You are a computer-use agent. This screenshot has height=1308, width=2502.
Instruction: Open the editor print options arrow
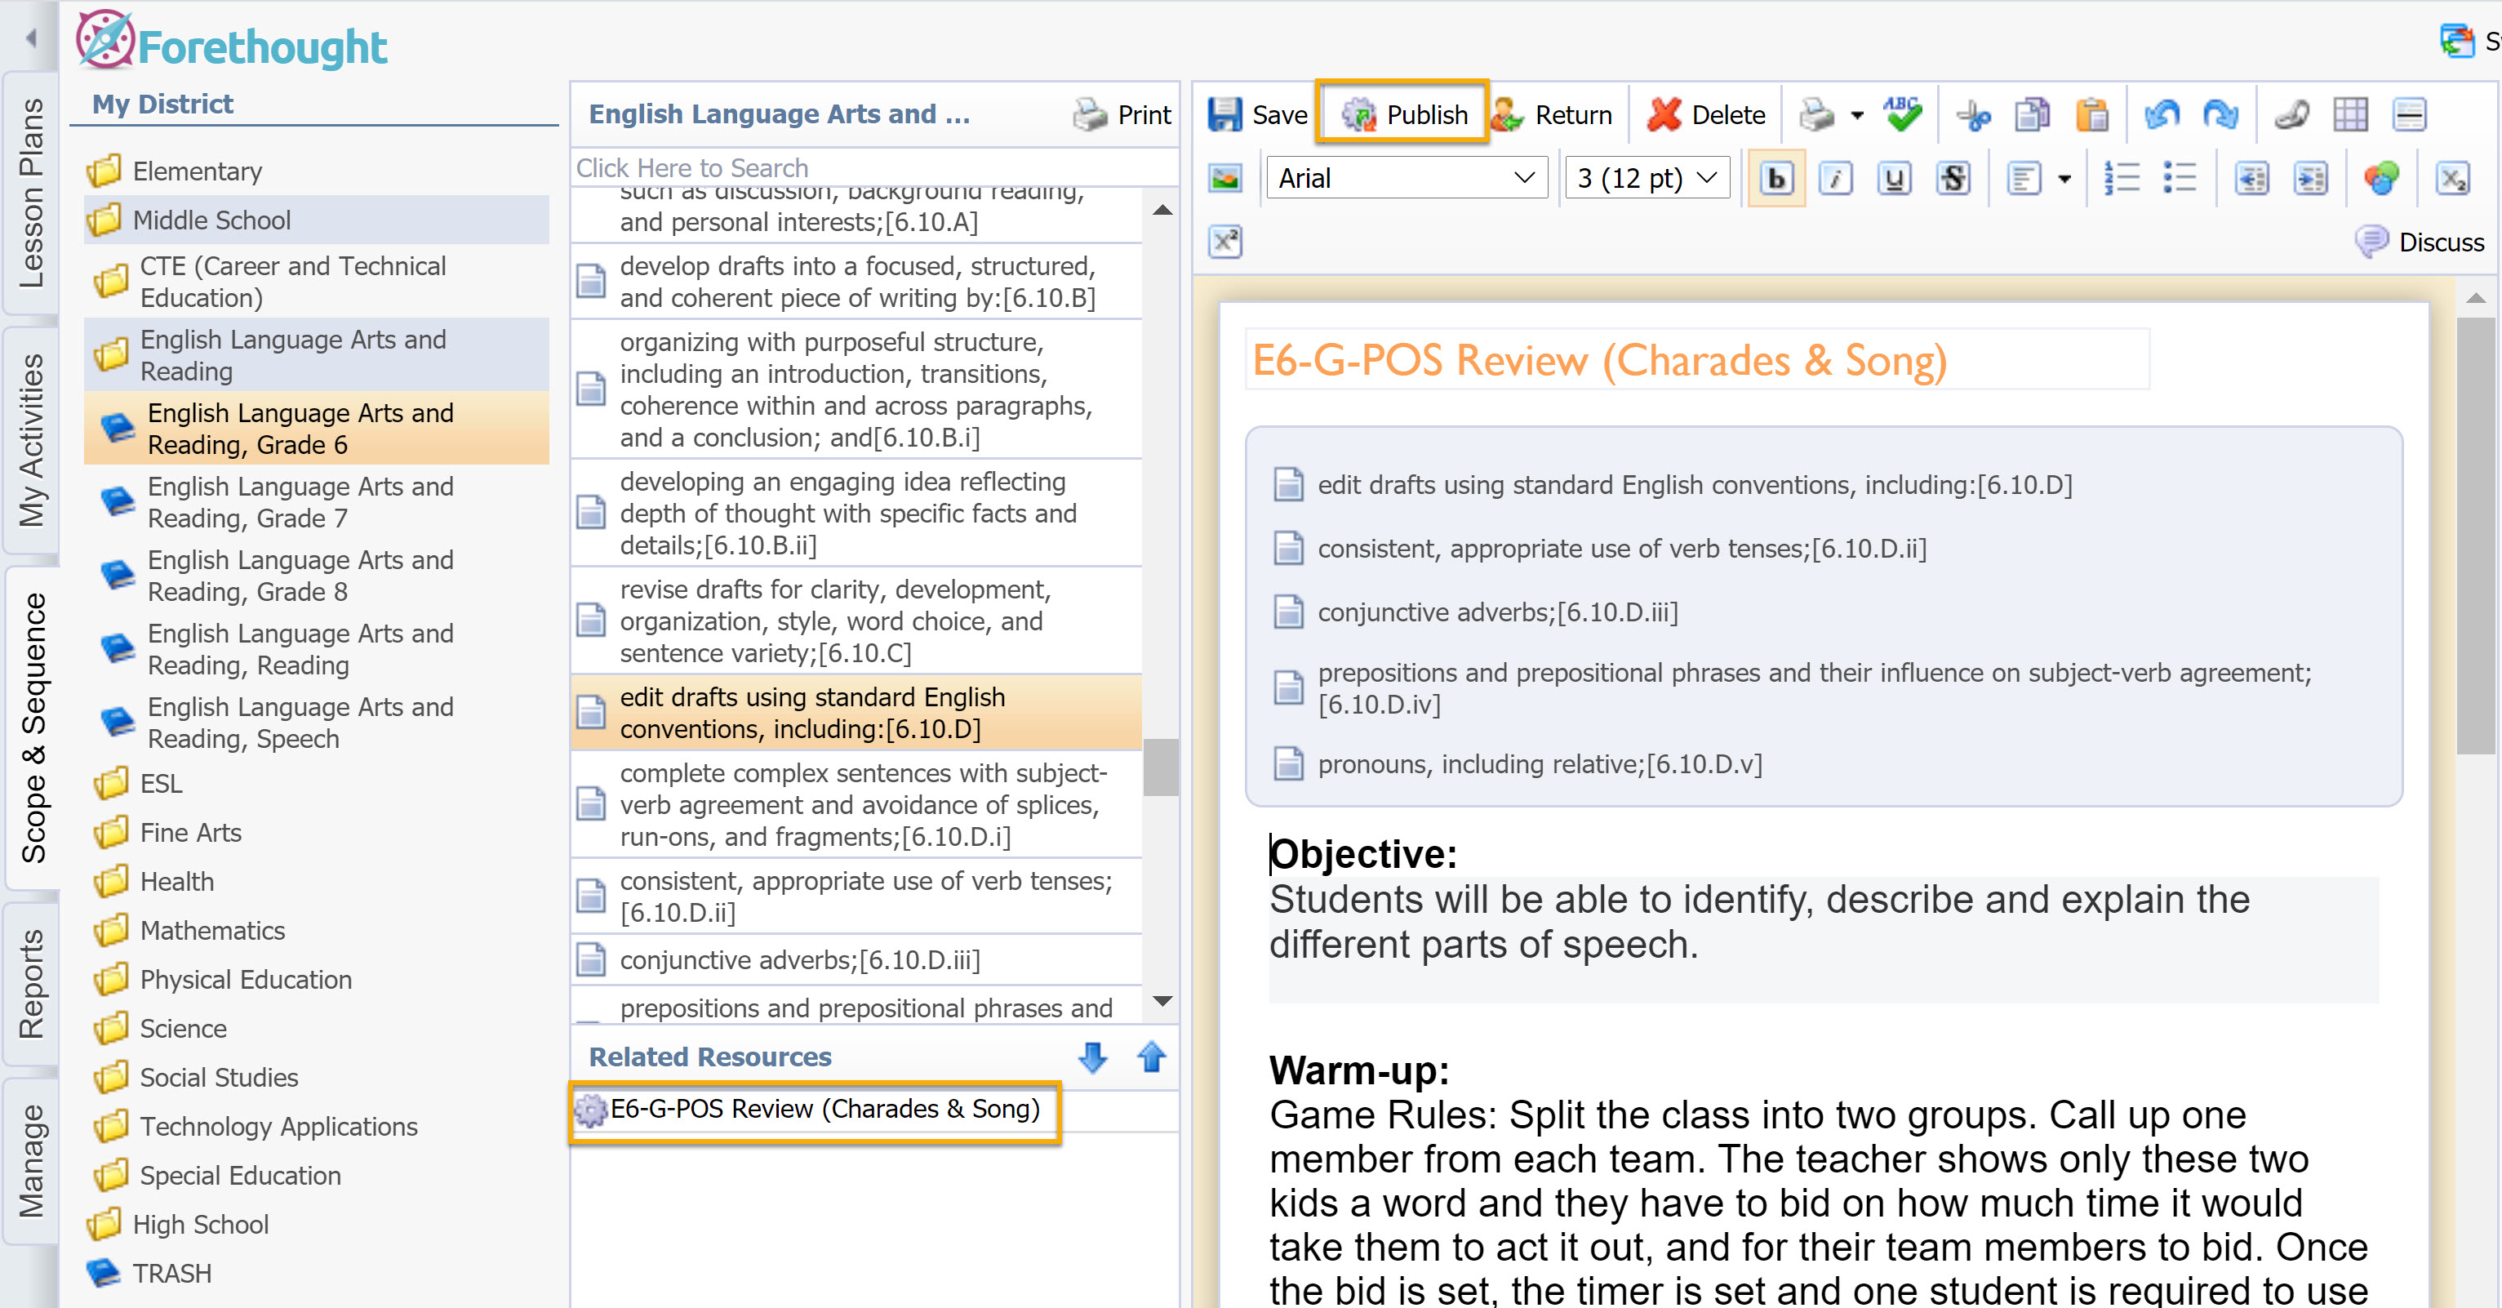pos(1857,116)
